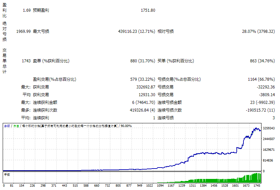
Task: Click the 盈利交易 count 579 (33.22%)
Action: 143,79
